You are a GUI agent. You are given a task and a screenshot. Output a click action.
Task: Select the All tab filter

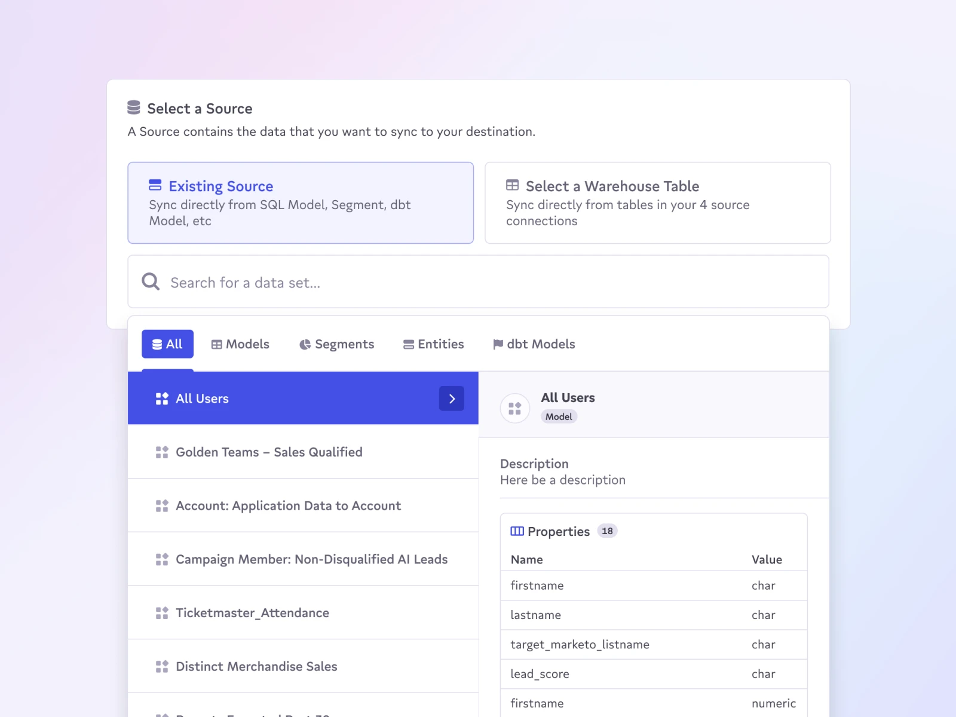point(167,344)
